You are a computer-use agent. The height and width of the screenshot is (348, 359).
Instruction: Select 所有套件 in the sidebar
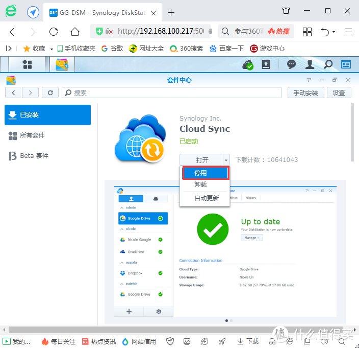pyautogui.click(x=47, y=135)
